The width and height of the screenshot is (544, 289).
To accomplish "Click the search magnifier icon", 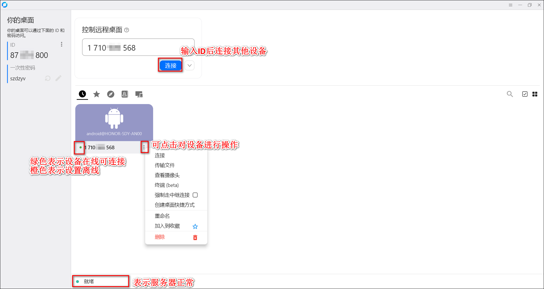I will 510,94.
